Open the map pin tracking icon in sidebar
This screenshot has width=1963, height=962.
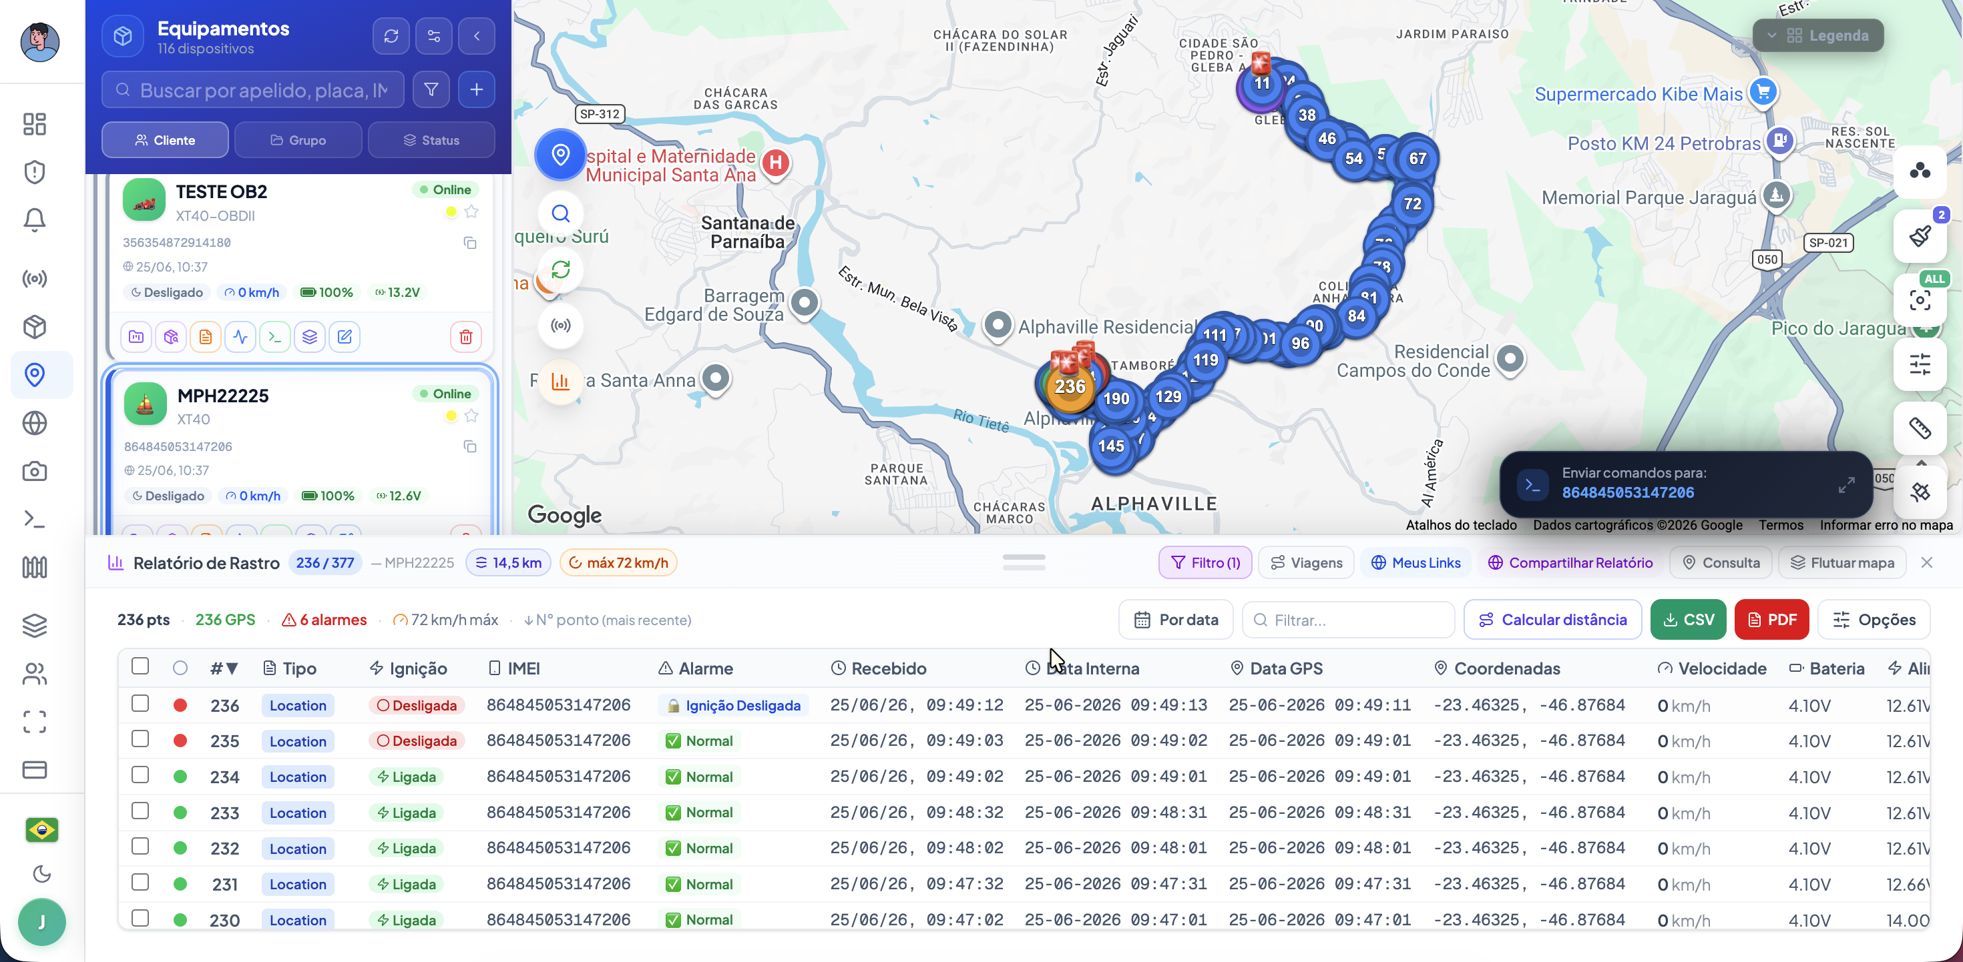tap(34, 375)
